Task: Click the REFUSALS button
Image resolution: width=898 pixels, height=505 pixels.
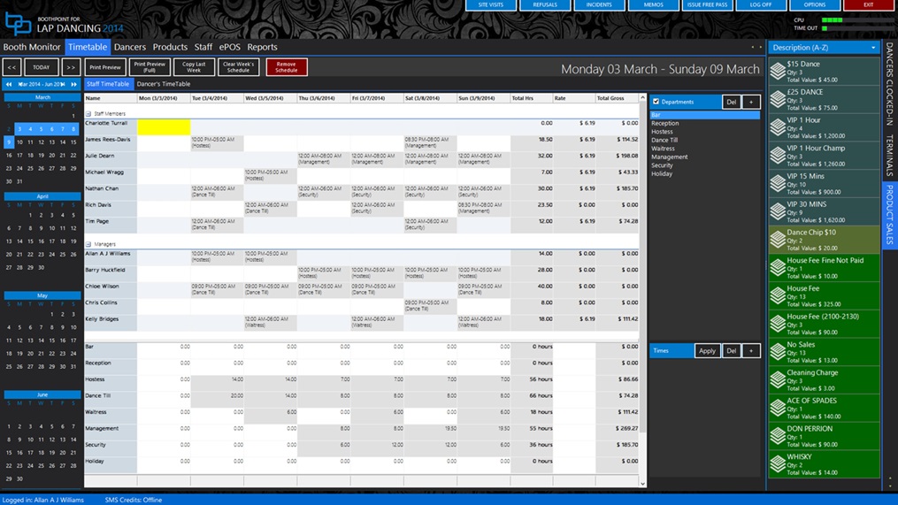Action: [545, 4]
